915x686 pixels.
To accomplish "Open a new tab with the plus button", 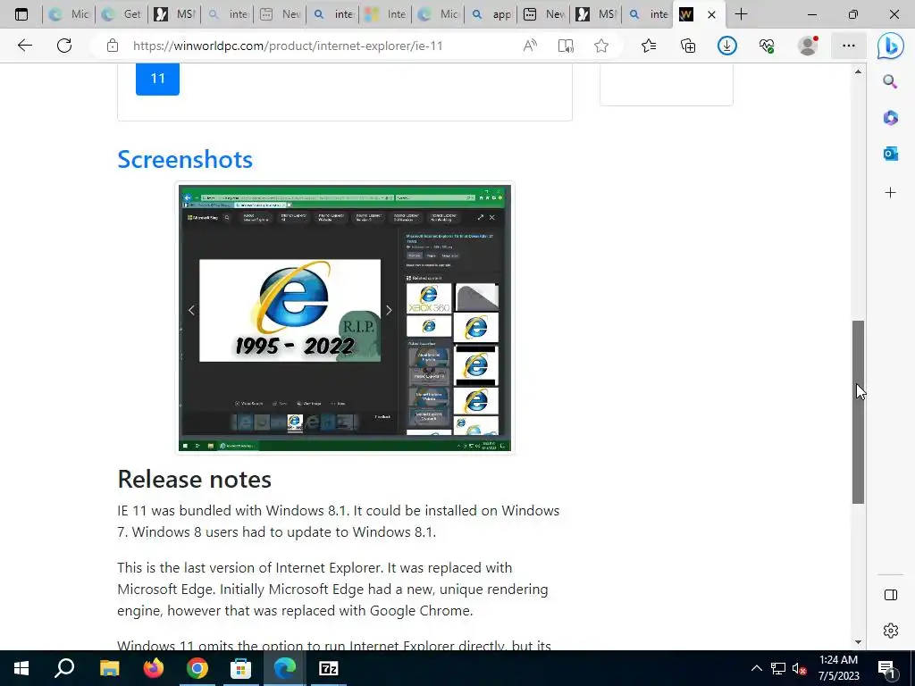I will [741, 14].
